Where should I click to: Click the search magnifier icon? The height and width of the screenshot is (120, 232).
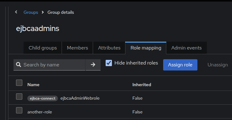(19, 65)
